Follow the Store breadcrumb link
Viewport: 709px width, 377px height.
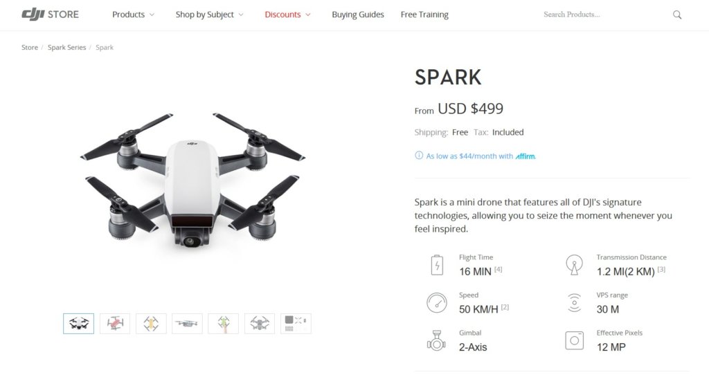[x=30, y=48]
